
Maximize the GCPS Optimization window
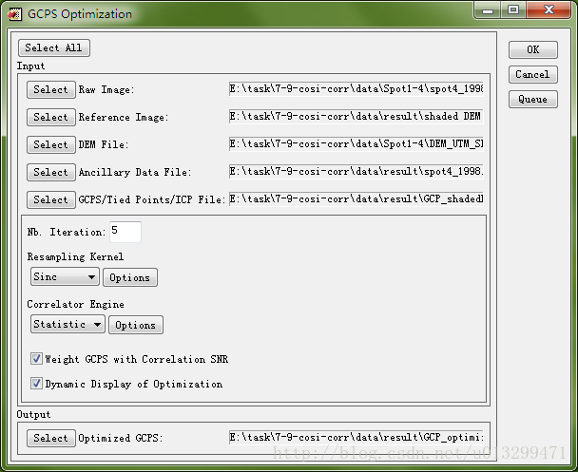[x=513, y=9]
